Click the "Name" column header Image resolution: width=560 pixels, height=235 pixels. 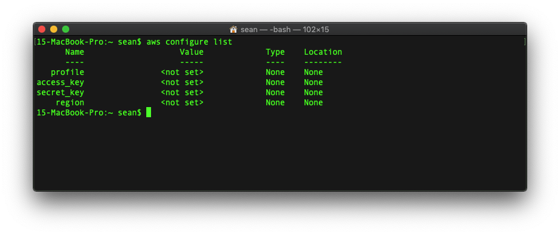(75, 52)
